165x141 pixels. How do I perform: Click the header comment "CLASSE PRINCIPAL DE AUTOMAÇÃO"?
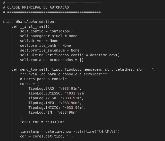pos(38,7)
